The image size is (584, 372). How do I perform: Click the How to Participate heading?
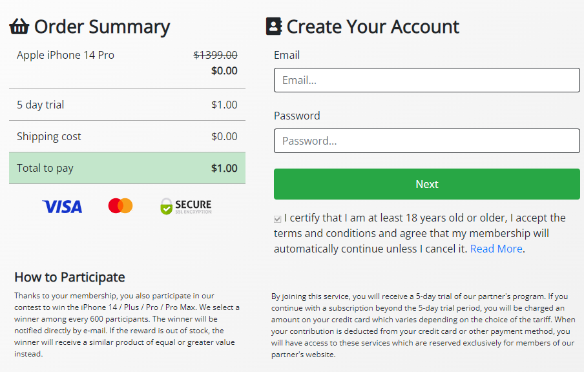[70, 277]
